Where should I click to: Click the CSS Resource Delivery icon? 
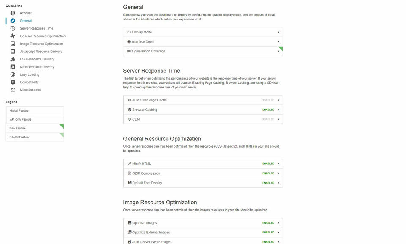pos(13,59)
